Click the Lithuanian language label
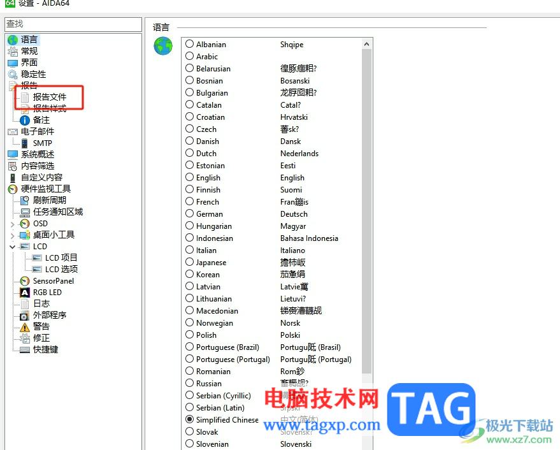 [214, 299]
